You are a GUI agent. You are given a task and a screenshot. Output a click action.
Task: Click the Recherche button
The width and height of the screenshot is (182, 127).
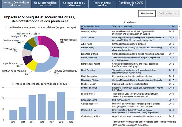pos(147,13)
